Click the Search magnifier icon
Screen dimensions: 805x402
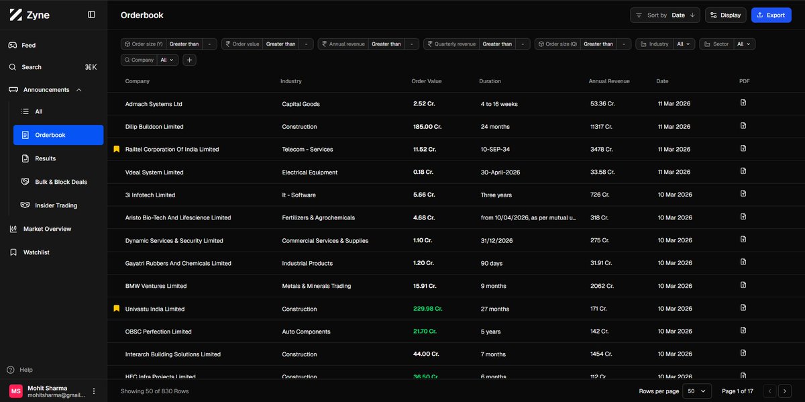pos(13,67)
